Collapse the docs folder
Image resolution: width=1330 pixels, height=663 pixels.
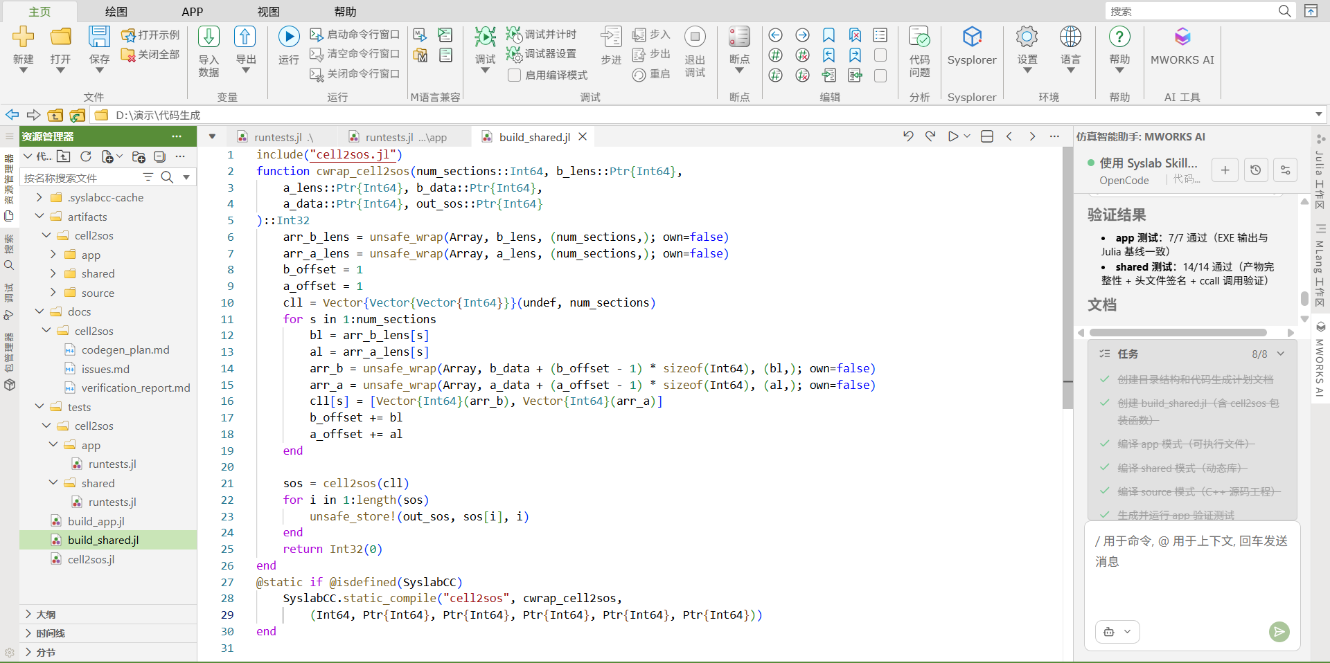[x=39, y=311]
